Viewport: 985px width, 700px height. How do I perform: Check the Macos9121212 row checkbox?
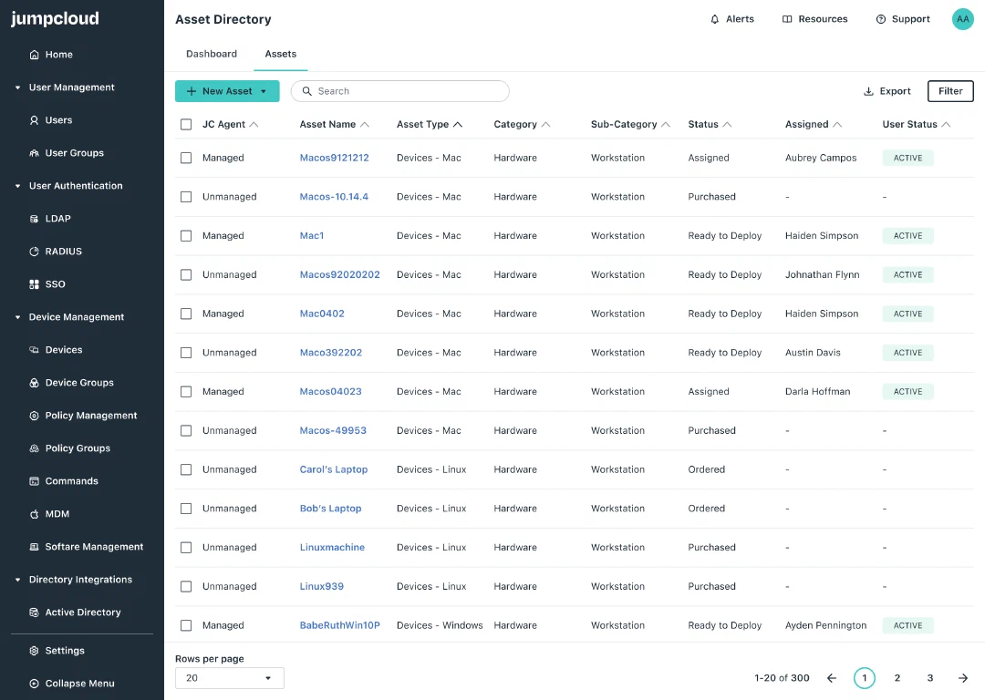186,158
